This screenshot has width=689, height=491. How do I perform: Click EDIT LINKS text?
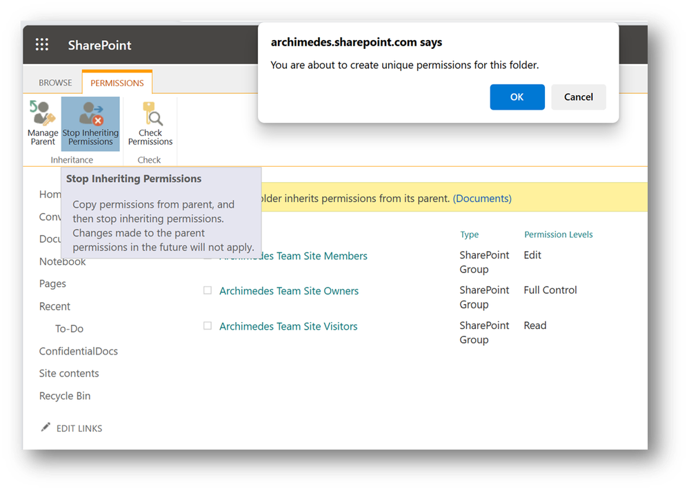pos(79,428)
